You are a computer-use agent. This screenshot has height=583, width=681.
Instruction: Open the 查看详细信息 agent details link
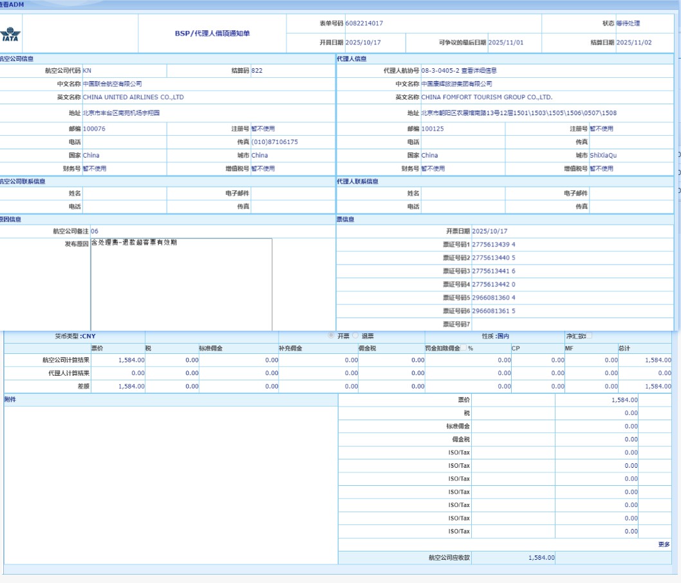tap(479, 71)
